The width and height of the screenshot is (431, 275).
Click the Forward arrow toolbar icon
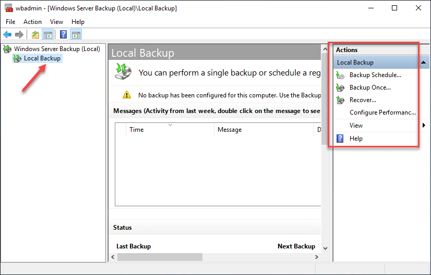(x=19, y=34)
